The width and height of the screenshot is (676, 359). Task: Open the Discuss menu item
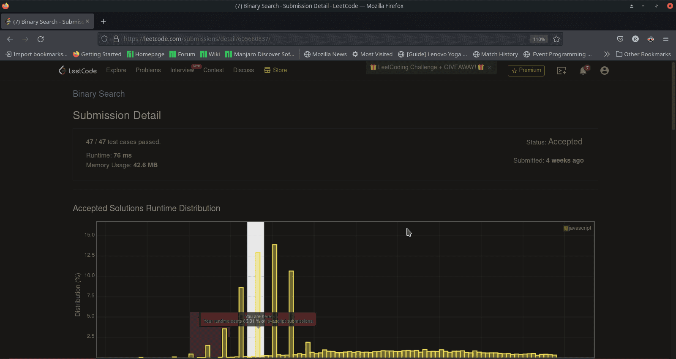coord(243,70)
